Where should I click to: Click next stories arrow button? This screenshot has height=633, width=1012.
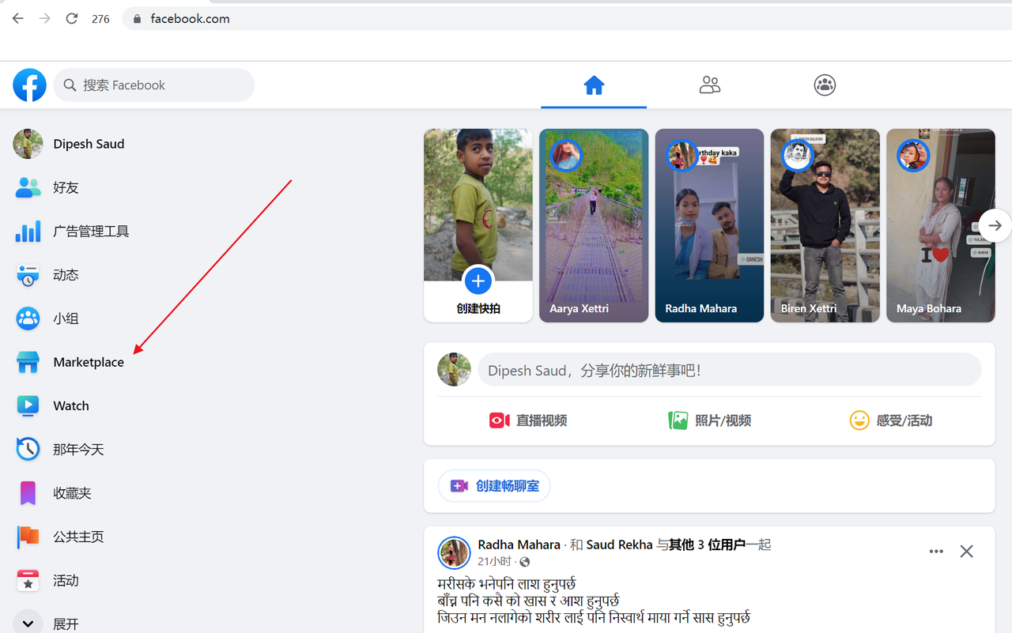(995, 225)
